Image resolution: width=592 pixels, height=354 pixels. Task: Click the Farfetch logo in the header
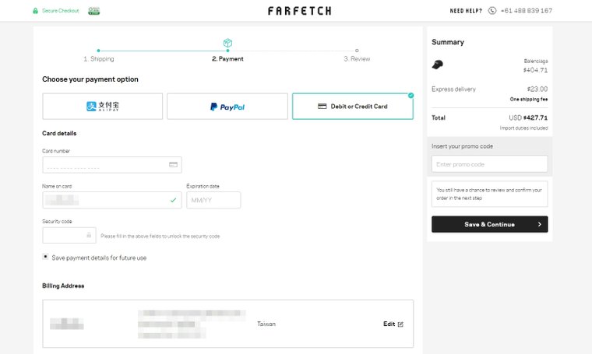300,11
